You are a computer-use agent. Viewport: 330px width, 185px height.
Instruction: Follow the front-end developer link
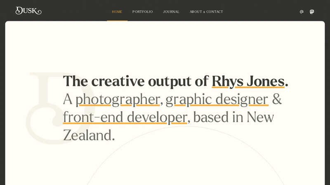coord(125,117)
